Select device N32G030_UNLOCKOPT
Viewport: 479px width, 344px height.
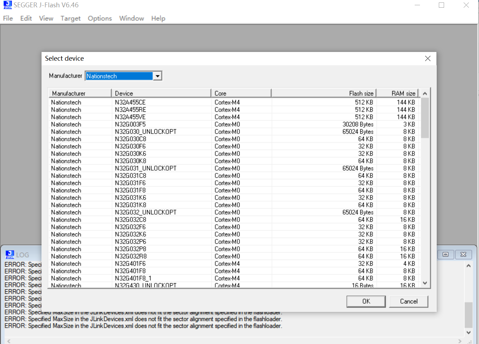coord(146,132)
